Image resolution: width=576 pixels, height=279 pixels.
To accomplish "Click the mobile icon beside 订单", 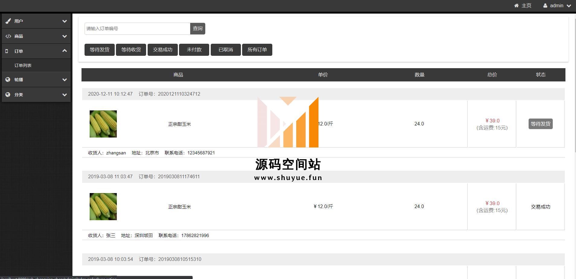I will click(x=7, y=51).
